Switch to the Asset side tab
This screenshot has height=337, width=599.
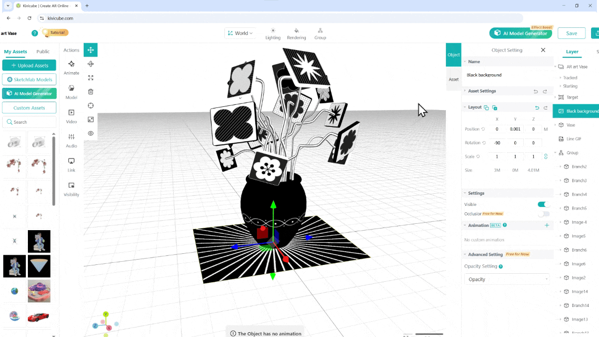(x=453, y=80)
